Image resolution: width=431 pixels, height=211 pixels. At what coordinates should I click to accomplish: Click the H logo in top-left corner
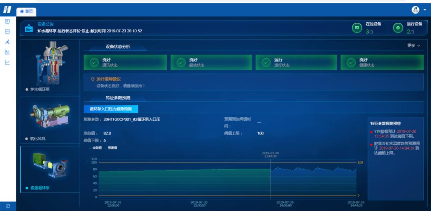(7, 10)
